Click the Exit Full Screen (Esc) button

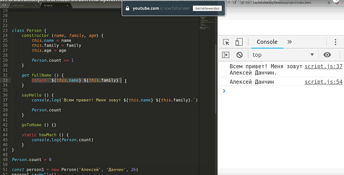tap(207, 8)
